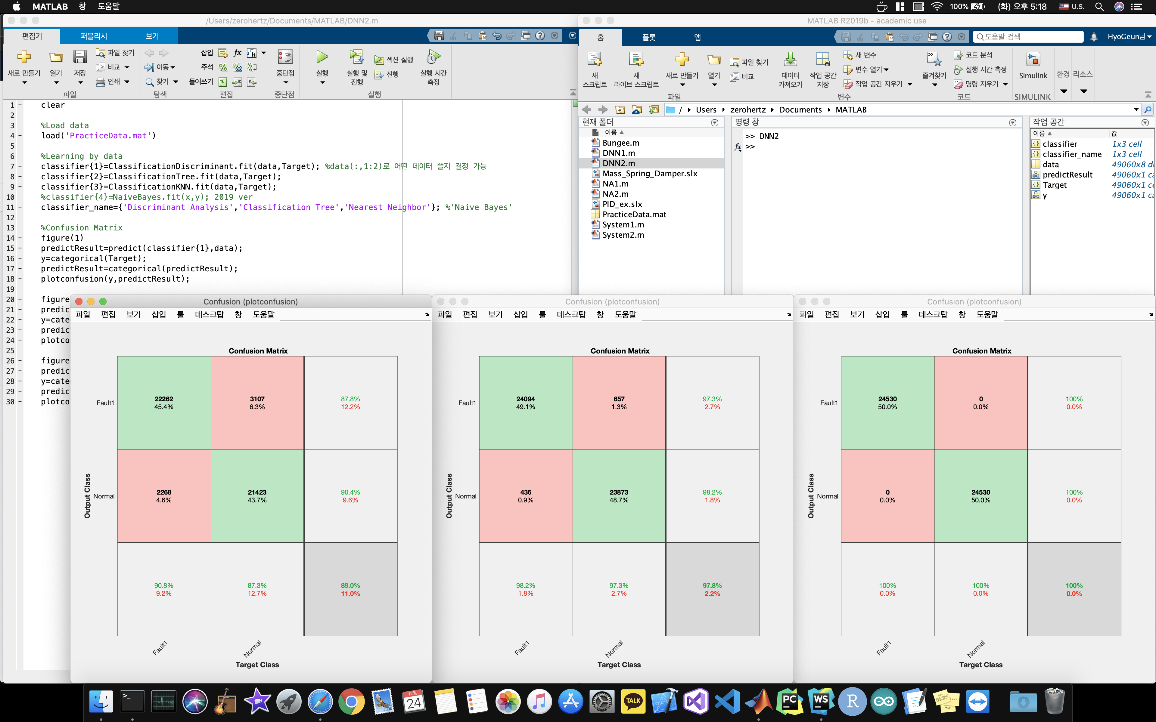This screenshot has height=722, width=1156.
Task: Click the Run Section (섹션 실행) icon
Action: pyautogui.click(x=379, y=60)
